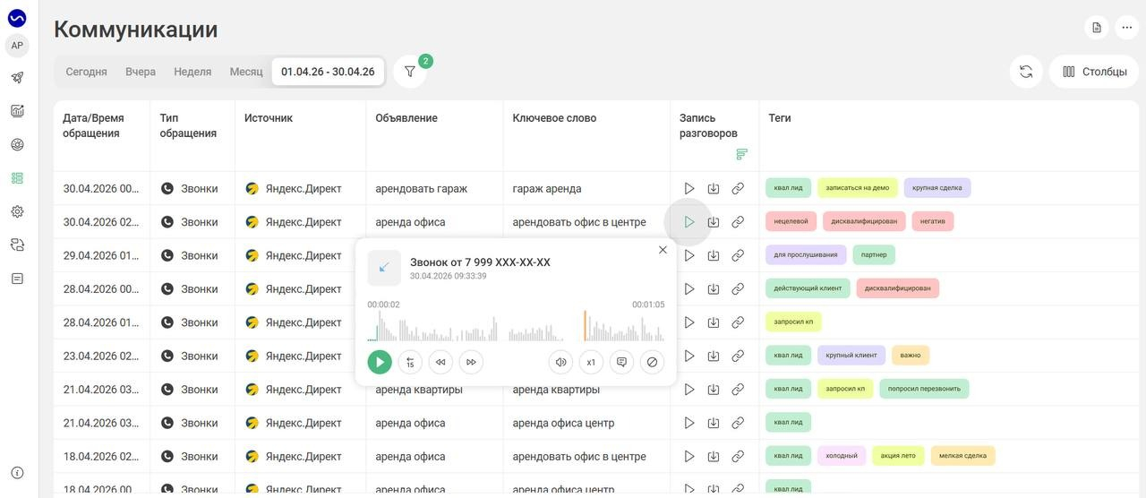
Task: Refresh the communications table
Action: (1026, 72)
